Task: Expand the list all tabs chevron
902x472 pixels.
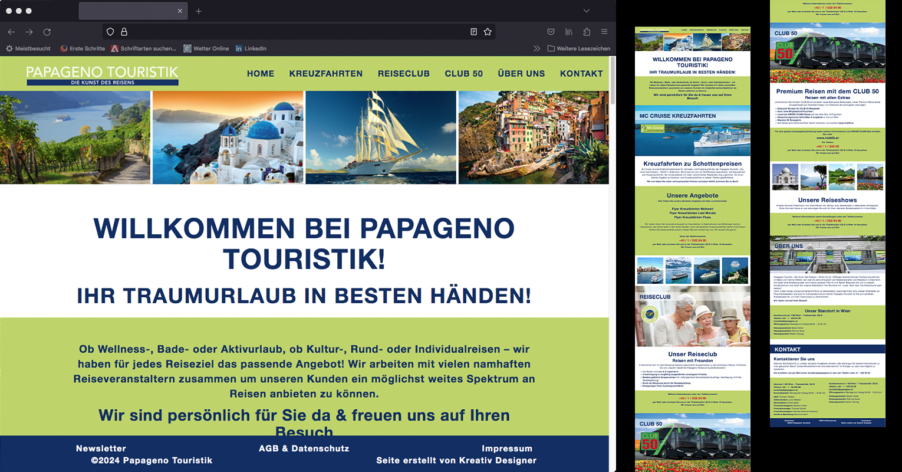Action: [586, 11]
